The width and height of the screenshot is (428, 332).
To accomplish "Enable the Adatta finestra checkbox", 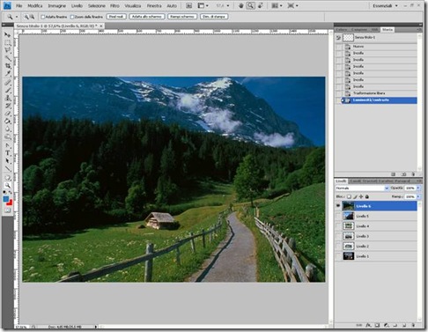I will pos(43,17).
